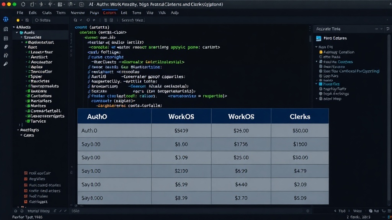Click the '$1736' table cell
This screenshot has width=392, height=220.
click(x=241, y=144)
